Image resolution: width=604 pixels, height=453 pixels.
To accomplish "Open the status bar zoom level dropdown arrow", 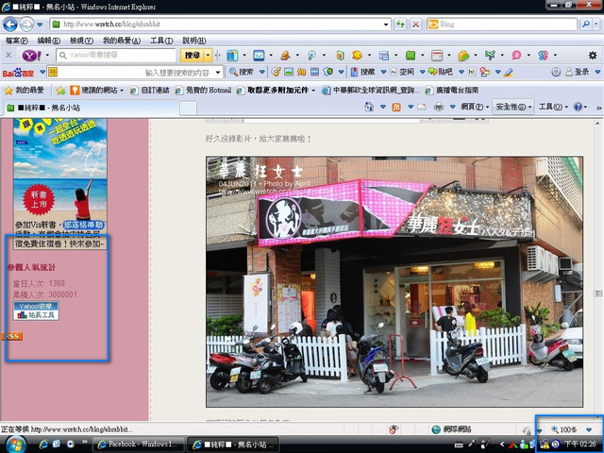I will pos(589,429).
